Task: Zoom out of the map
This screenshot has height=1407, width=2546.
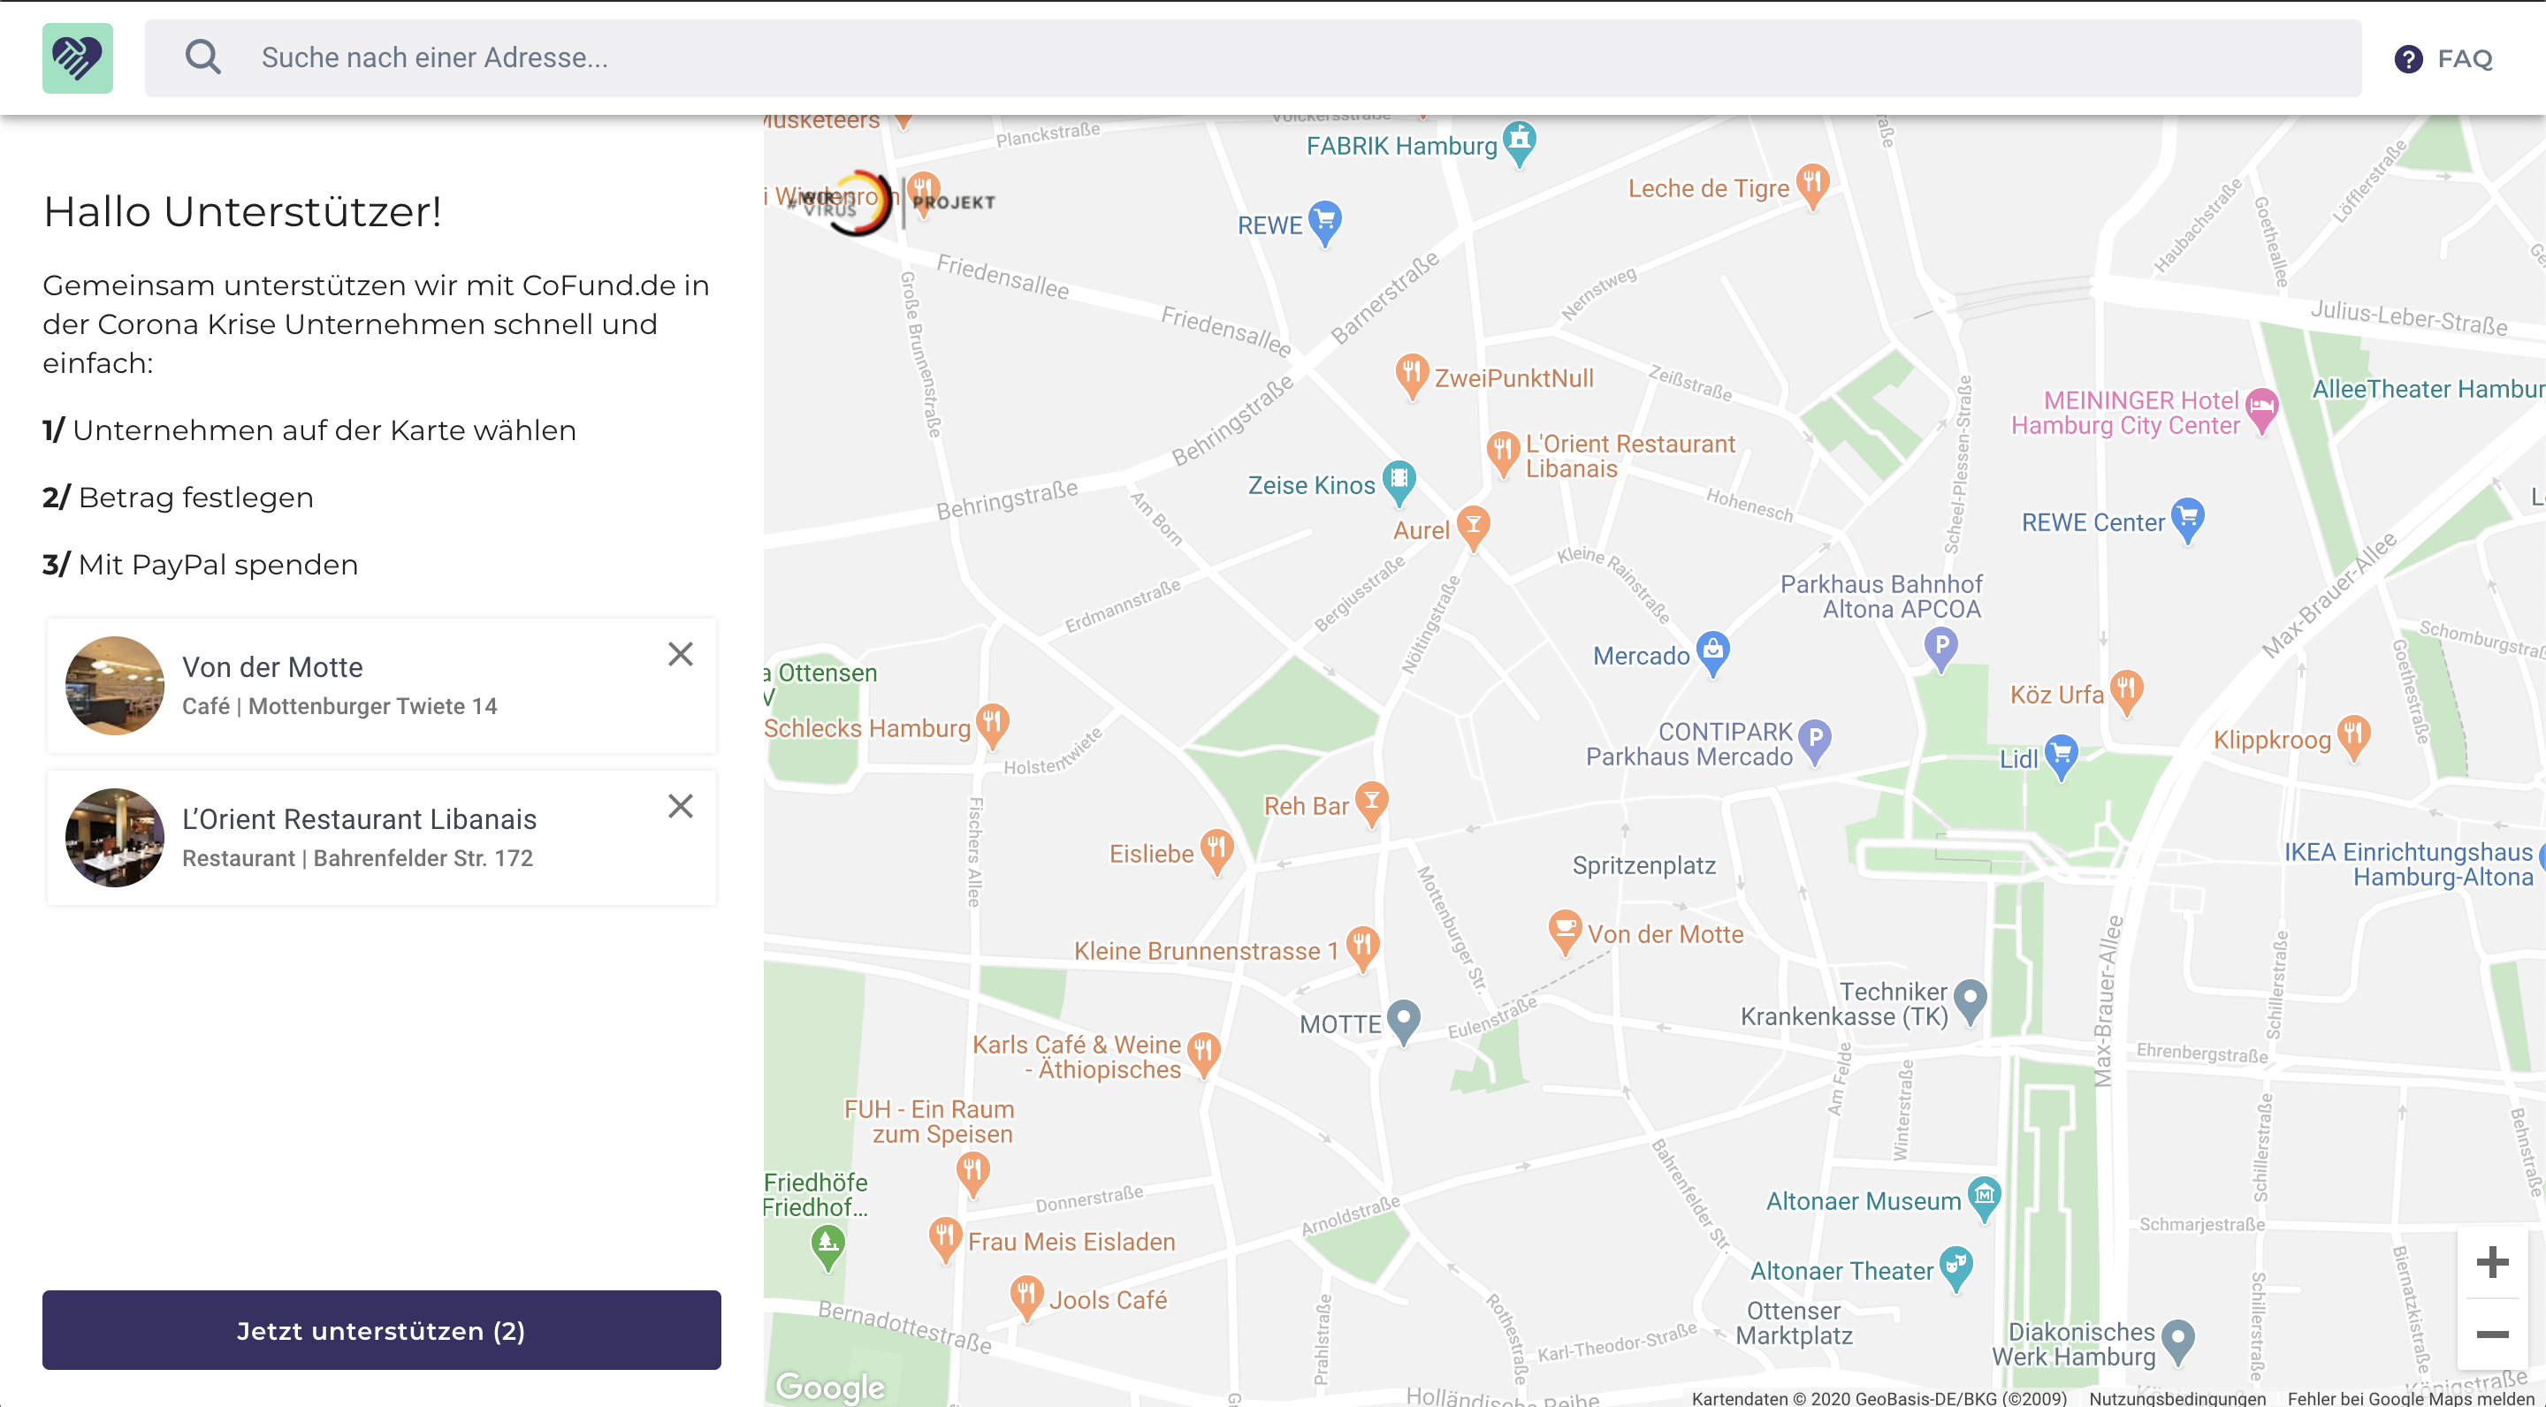Action: (x=2492, y=1335)
